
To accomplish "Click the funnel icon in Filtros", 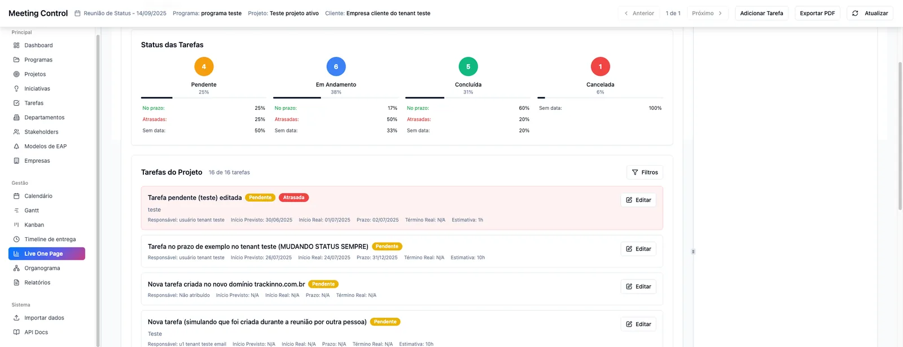I will tap(635, 172).
